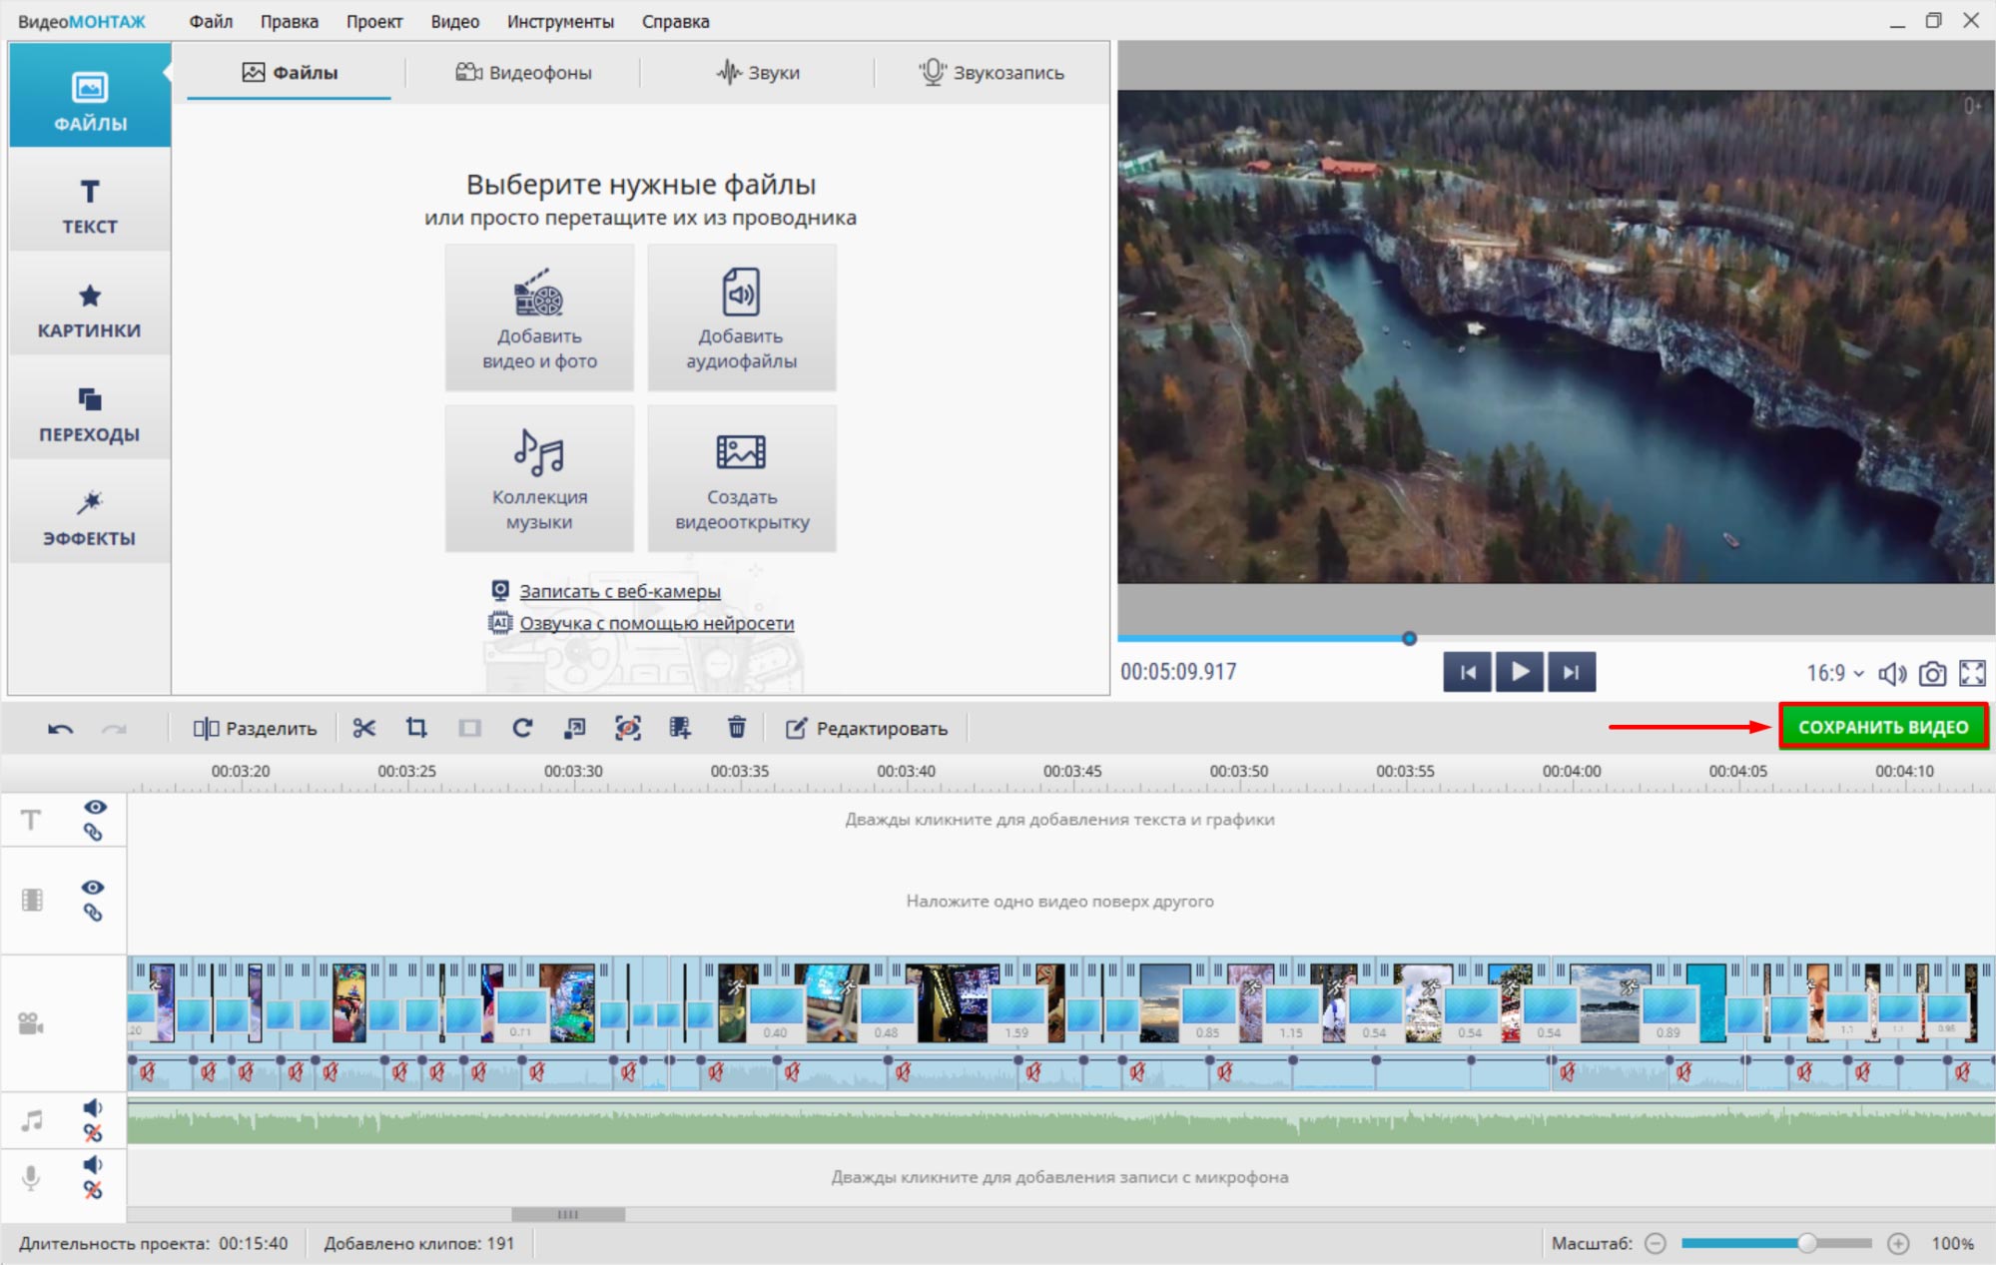Delete clip with trash can icon
This screenshot has height=1265, width=1996.
click(736, 728)
